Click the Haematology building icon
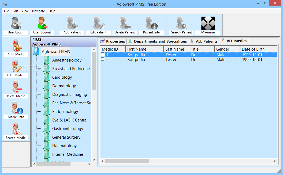 pos(46,146)
